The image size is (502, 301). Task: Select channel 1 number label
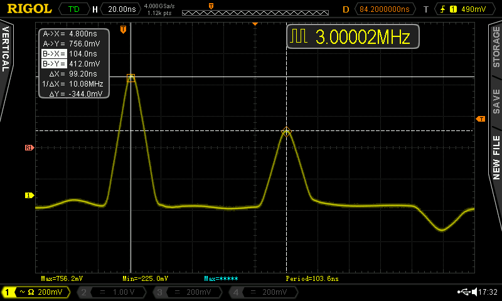pos(7,292)
